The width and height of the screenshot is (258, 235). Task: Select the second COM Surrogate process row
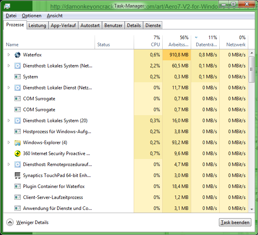pos(126,110)
